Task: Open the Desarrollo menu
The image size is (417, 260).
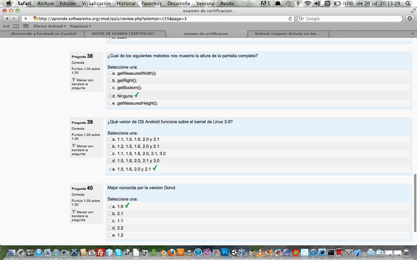Action: 179,4
